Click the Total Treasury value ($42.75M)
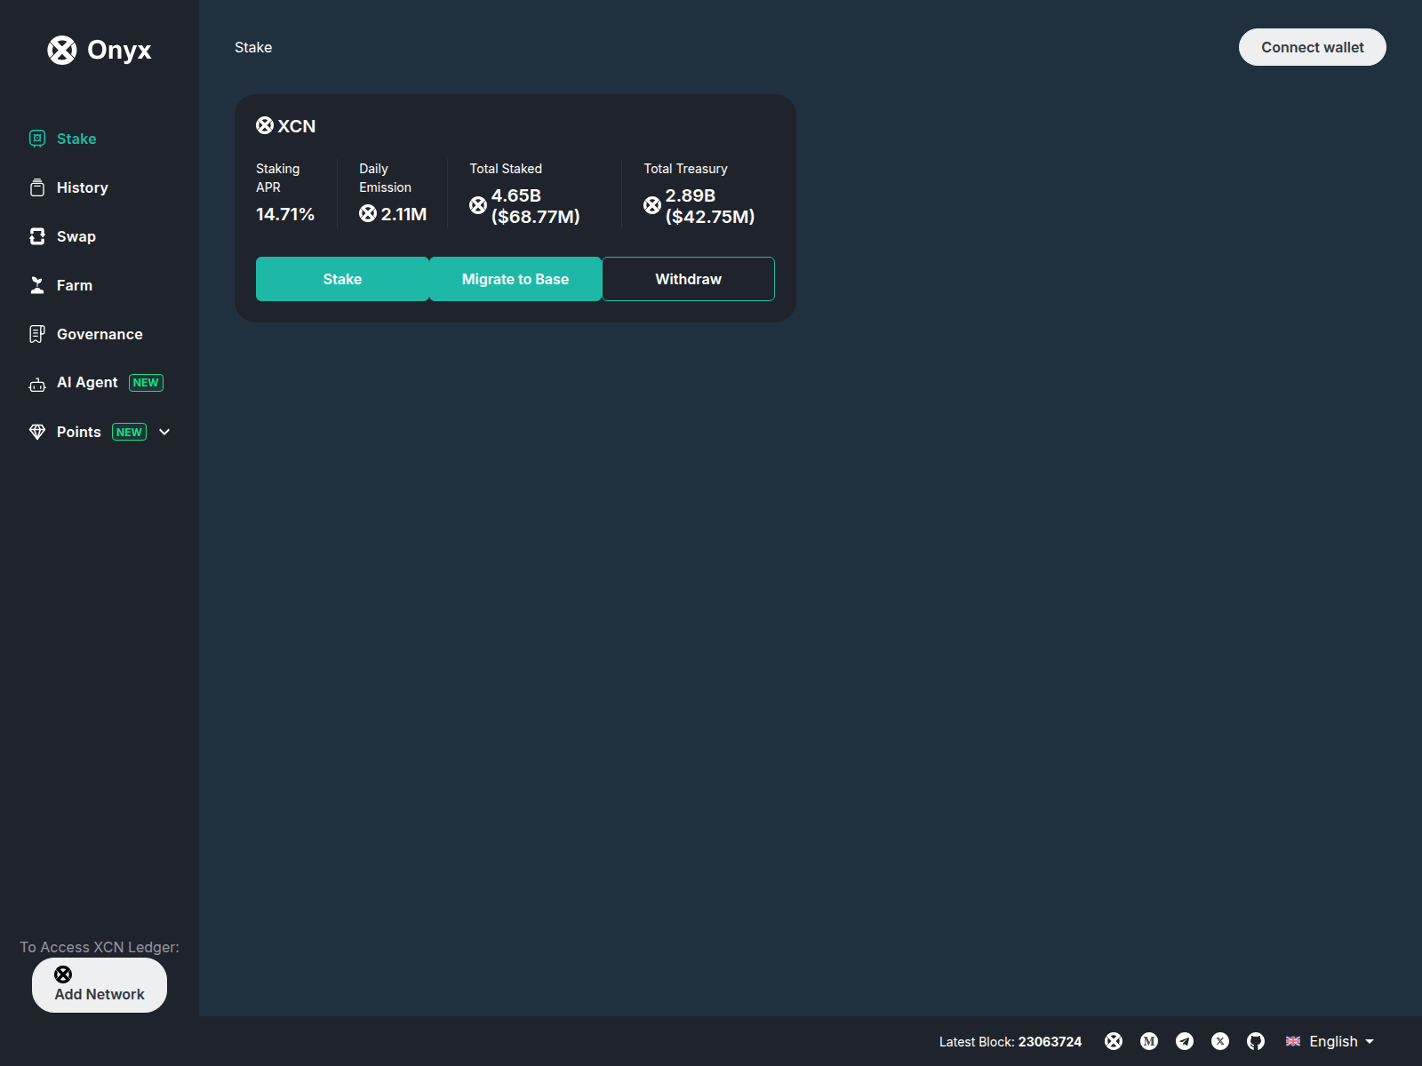This screenshot has width=1422, height=1066. click(x=710, y=217)
